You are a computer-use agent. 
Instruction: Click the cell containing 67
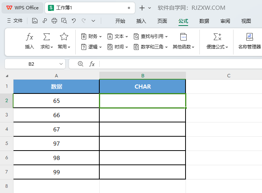coord(56,129)
